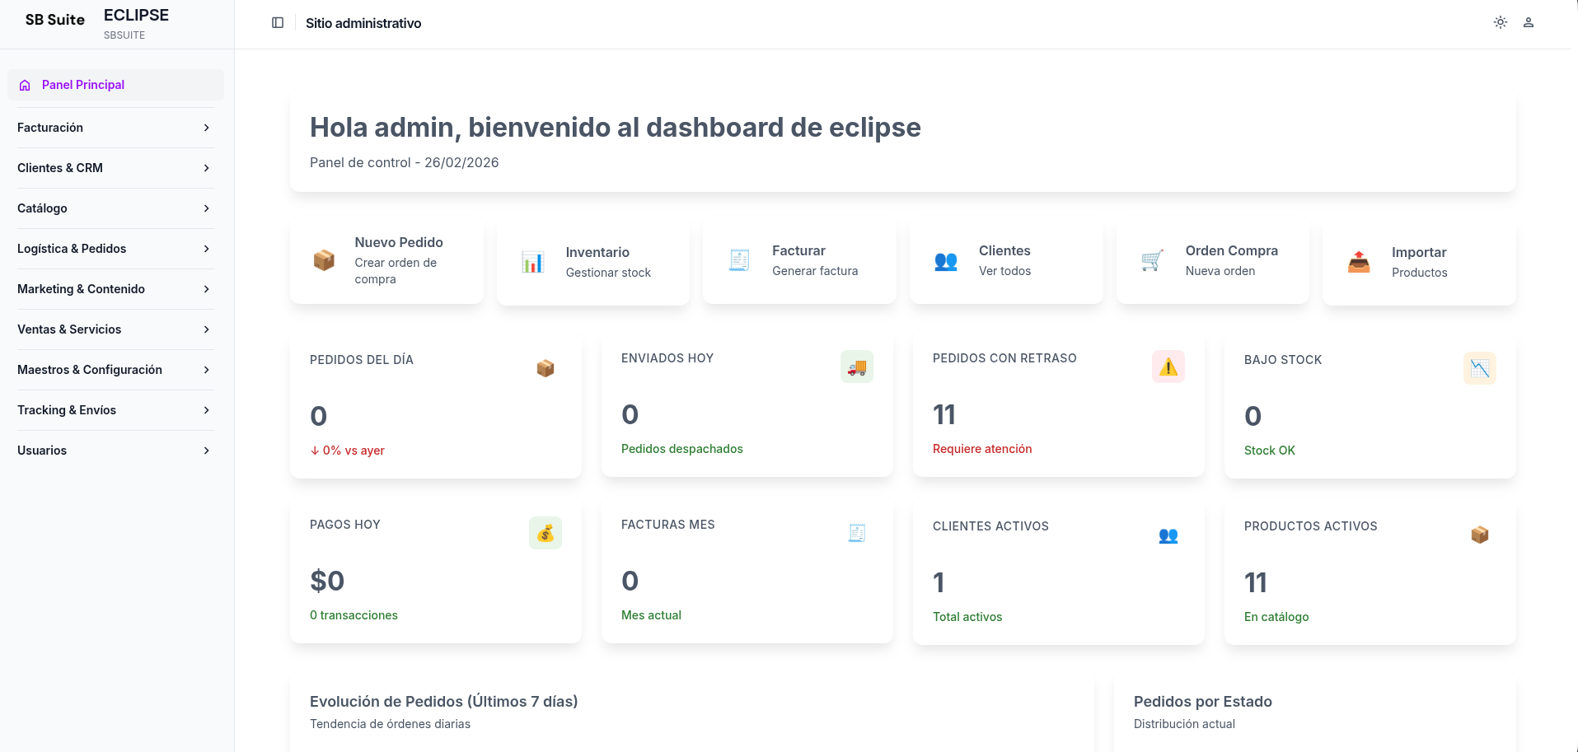Expand the Clientes & CRM section
1578x752 pixels.
(115, 167)
